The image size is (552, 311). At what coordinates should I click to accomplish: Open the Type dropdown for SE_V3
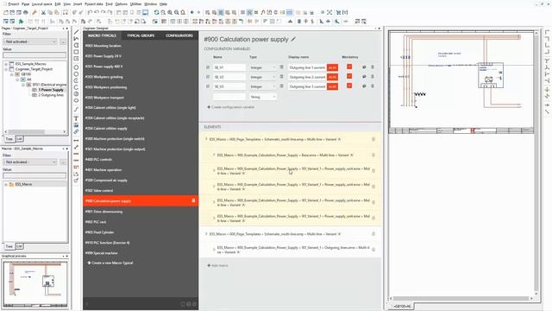tap(262, 86)
